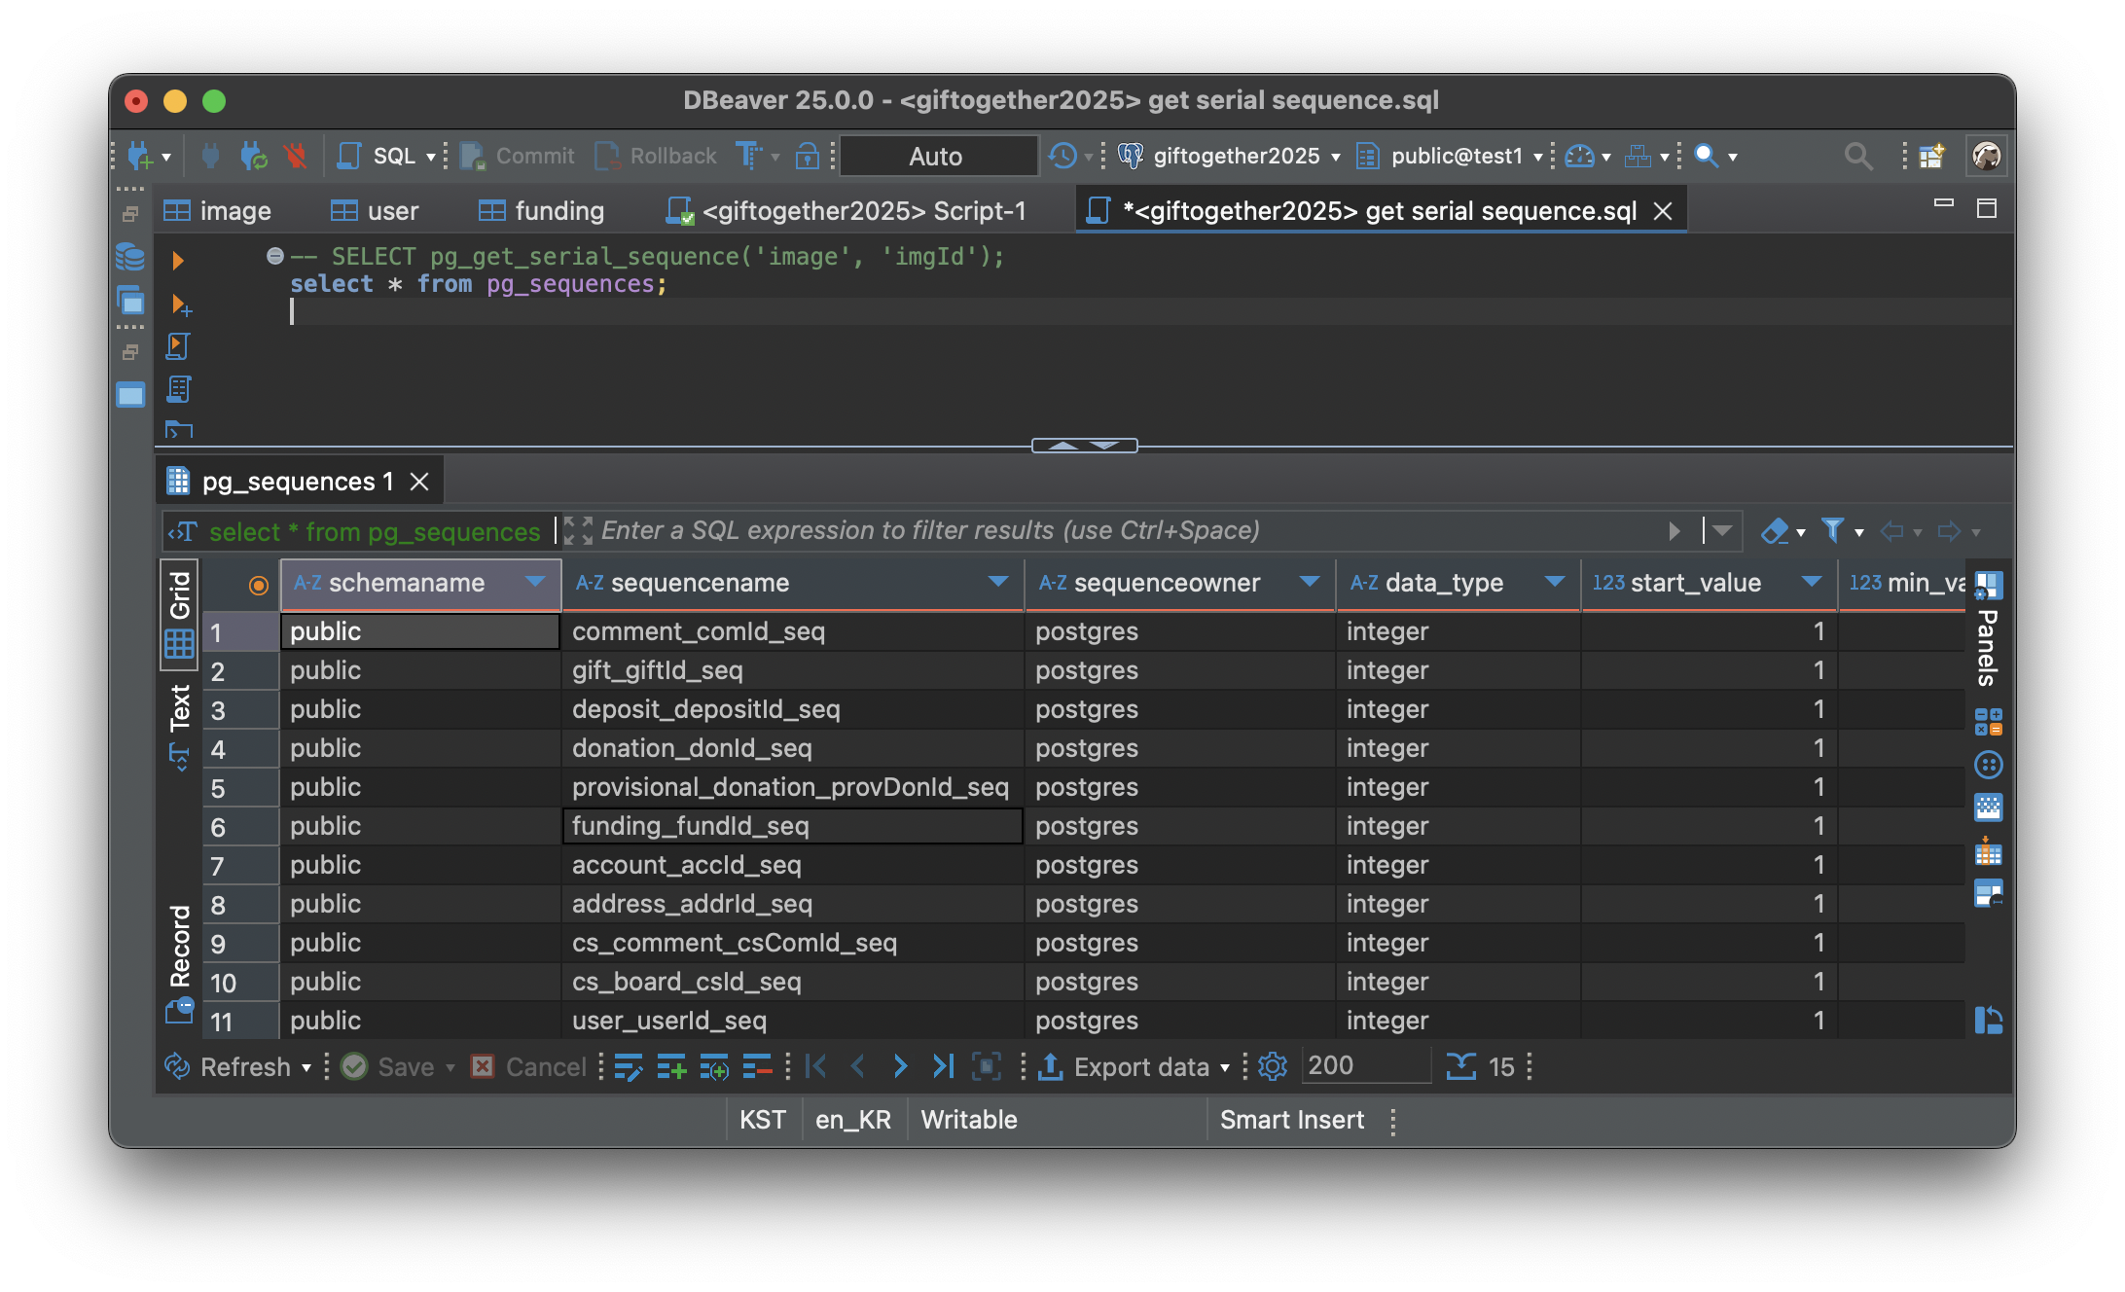2125x1292 pixels.
Task: Open schemaname column filter arrow
Action: coord(534,582)
